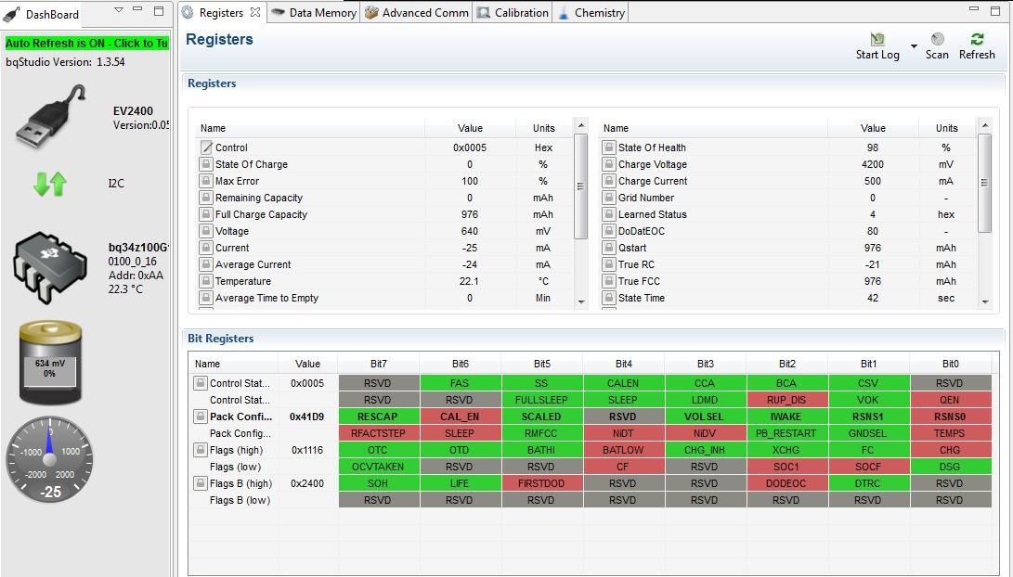Toggle the RSNS0 bit
The height and width of the screenshot is (577, 1013).
tap(951, 417)
